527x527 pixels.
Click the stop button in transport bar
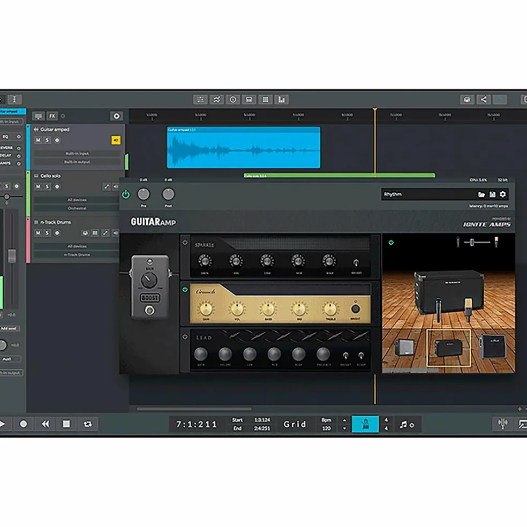(66, 424)
